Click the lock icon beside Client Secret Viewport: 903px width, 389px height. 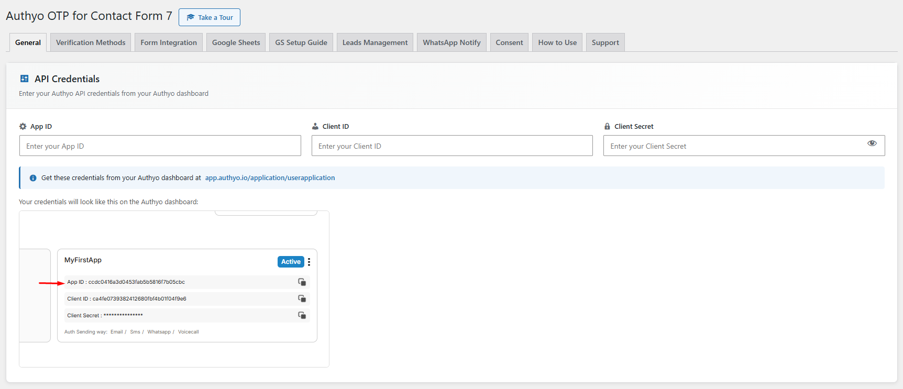pyautogui.click(x=607, y=126)
